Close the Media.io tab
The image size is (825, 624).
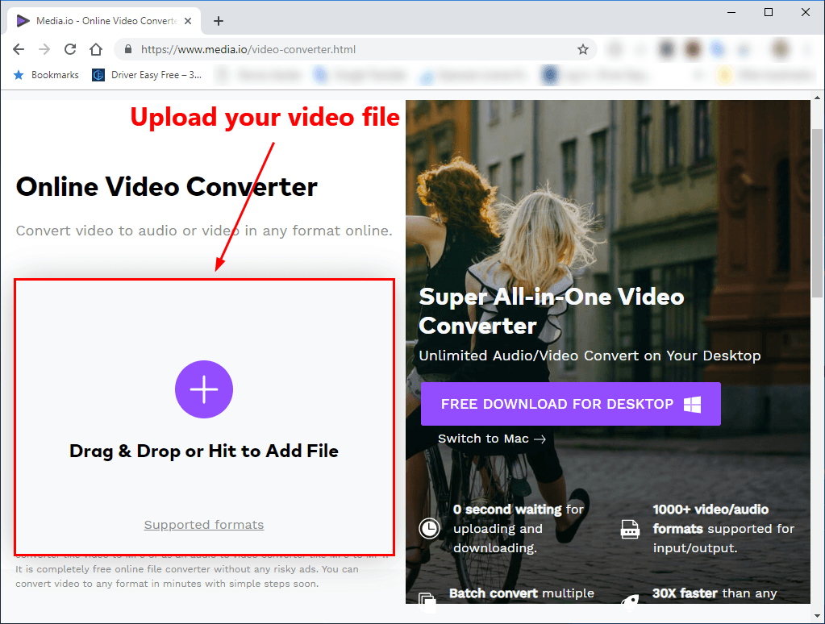[188, 21]
